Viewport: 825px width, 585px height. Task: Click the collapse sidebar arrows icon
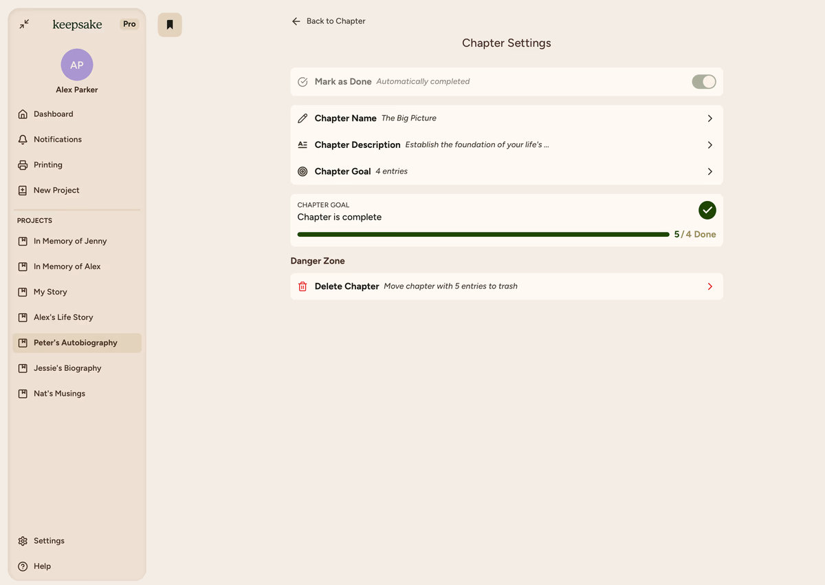click(x=24, y=24)
